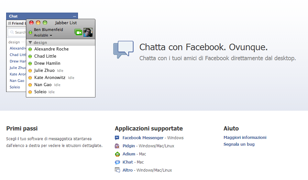Viewport: 308px width, 180px height.
Task: Click the Search field in Chat window
Action: pyautogui.click(x=17, y=32)
